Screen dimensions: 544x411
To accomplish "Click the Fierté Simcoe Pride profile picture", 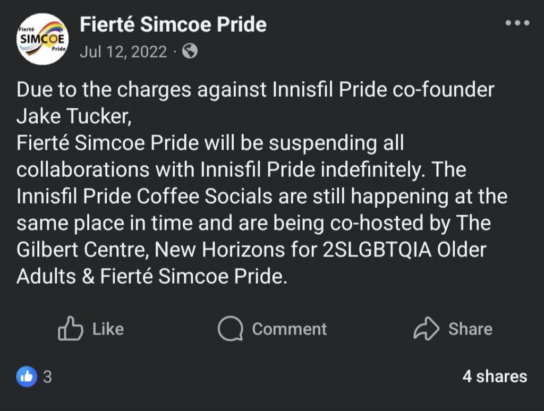I will coord(42,39).
